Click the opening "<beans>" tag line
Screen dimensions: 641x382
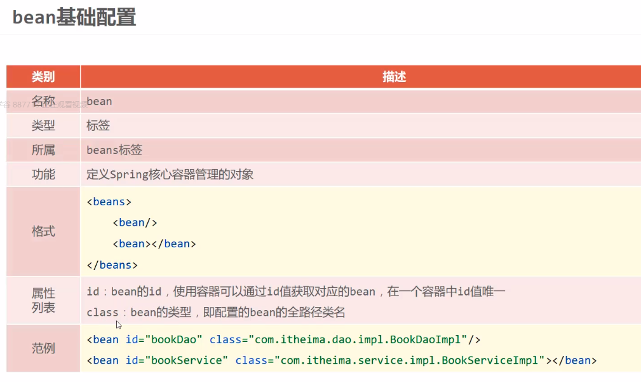pyautogui.click(x=109, y=201)
